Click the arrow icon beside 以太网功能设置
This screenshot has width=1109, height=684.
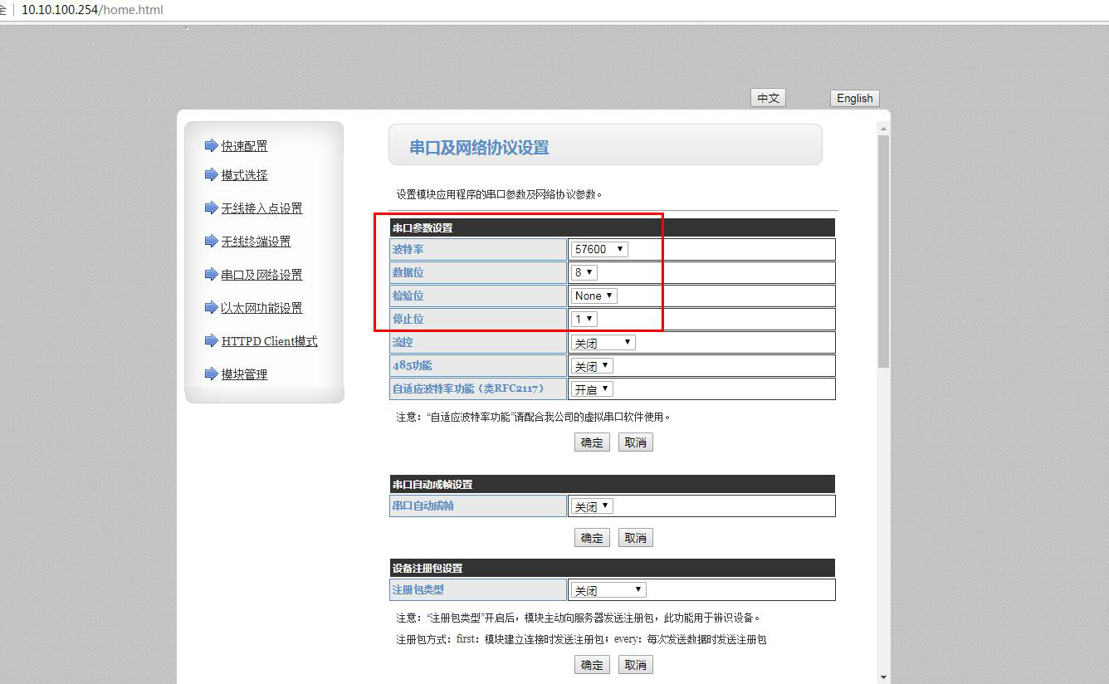[x=211, y=308]
